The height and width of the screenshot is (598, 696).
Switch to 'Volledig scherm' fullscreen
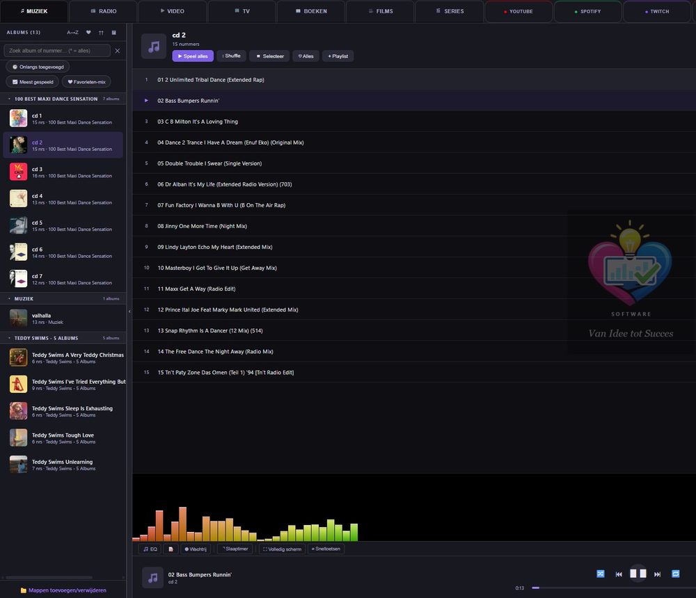282,549
